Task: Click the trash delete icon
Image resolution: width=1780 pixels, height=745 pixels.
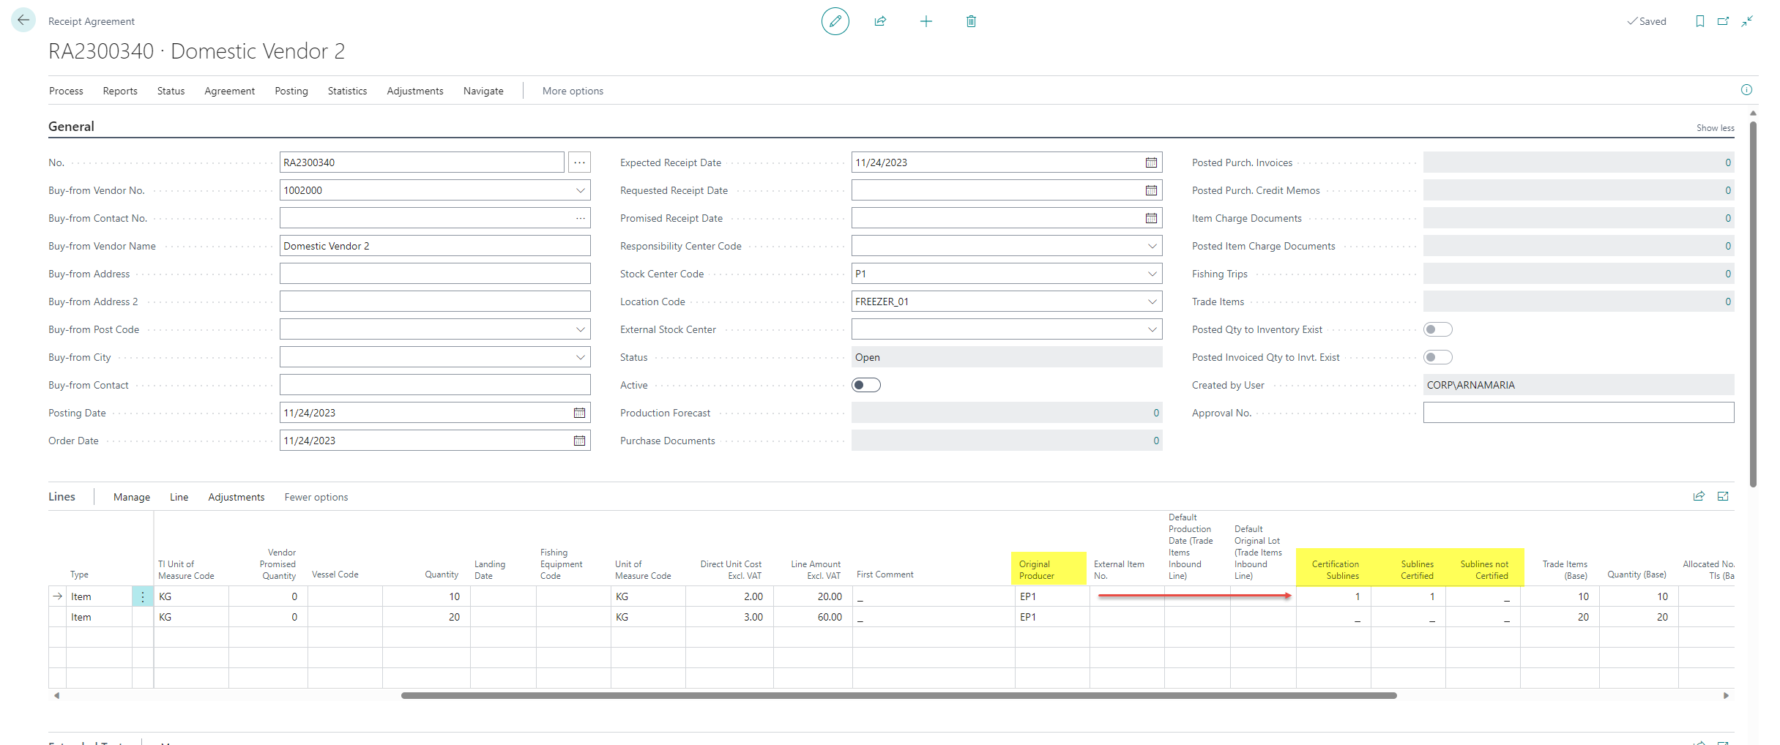Action: coord(971,21)
